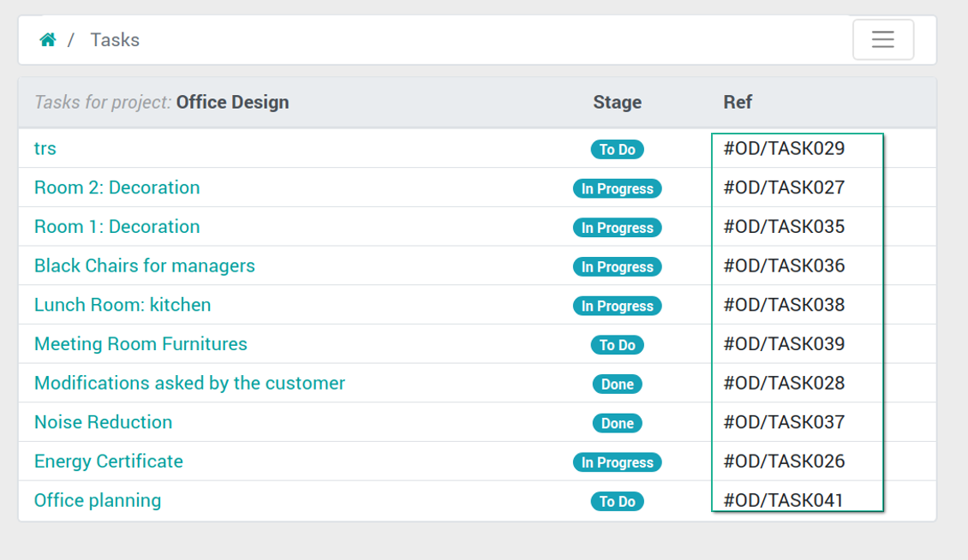Click To Do badge for trs
The image size is (968, 560).
pos(618,149)
